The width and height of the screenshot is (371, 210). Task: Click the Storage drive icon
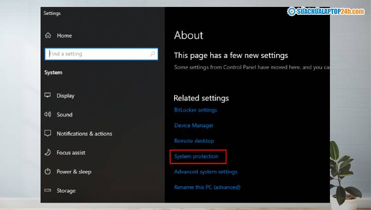(x=47, y=190)
